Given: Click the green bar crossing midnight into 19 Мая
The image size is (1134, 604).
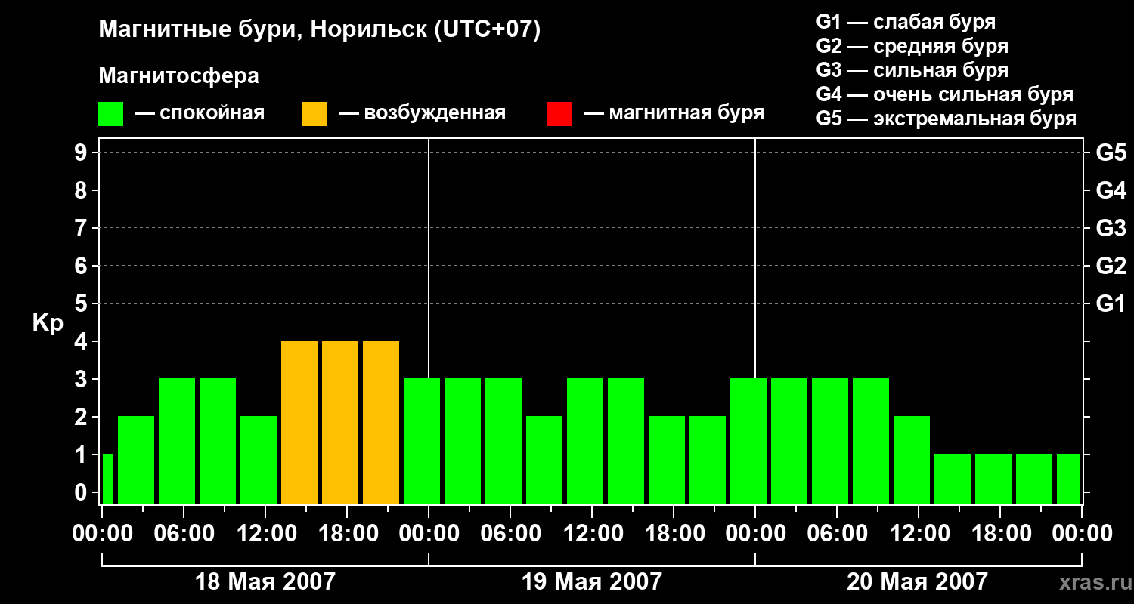Looking at the screenshot, I should tap(422, 441).
